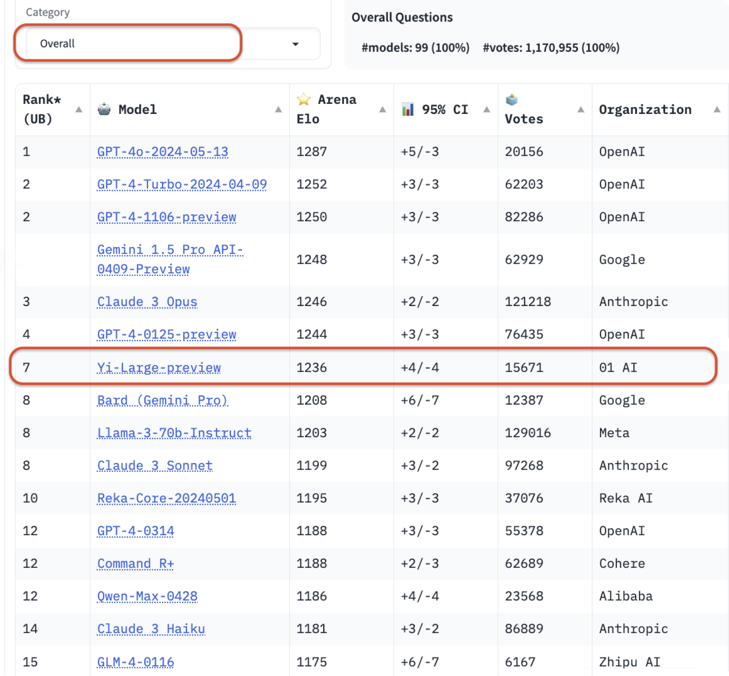
Task: Open the GPT-4-0125-preview model link
Action: pyautogui.click(x=167, y=335)
